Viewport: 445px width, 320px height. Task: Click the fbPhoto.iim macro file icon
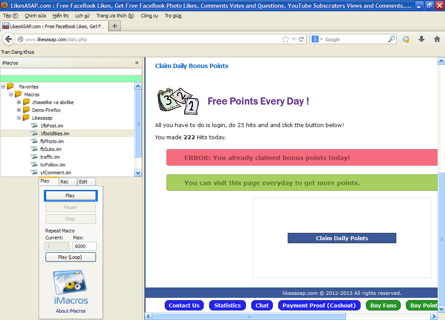[x=34, y=141]
